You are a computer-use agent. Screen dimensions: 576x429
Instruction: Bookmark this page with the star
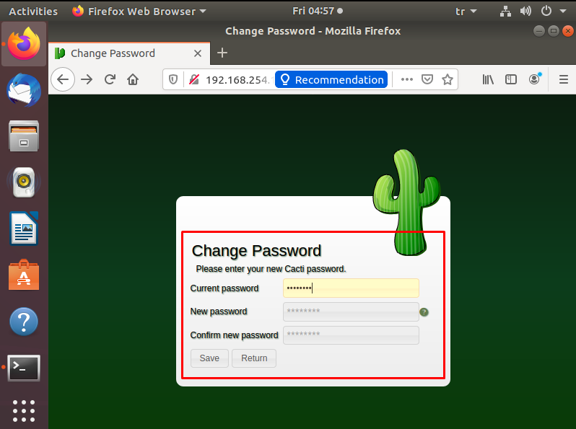pyautogui.click(x=447, y=79)
